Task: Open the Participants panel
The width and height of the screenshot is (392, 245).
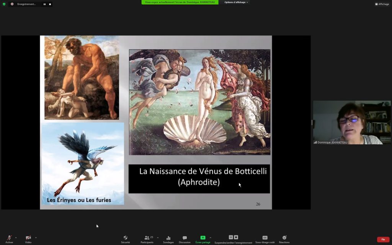Action: click(x=147, y=239)
